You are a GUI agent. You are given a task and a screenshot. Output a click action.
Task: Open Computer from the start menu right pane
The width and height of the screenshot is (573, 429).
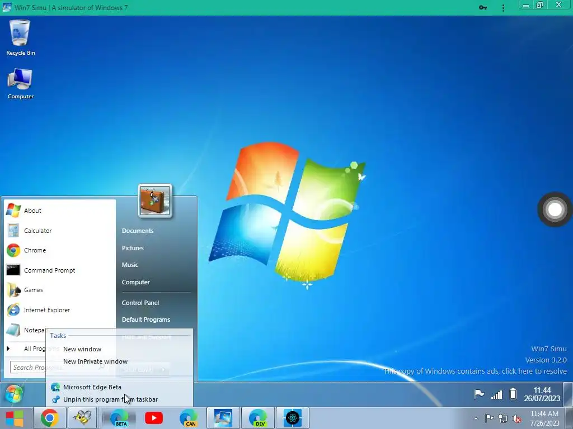click(x=136, y=282)
